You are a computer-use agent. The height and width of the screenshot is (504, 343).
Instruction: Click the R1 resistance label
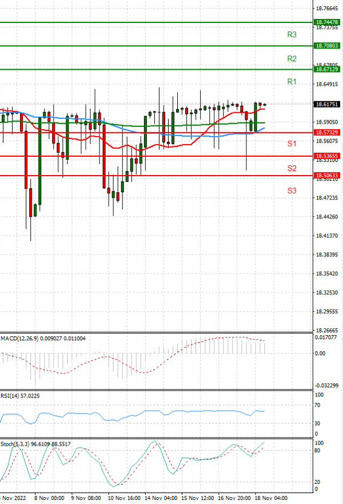click(x=292, y=82)
